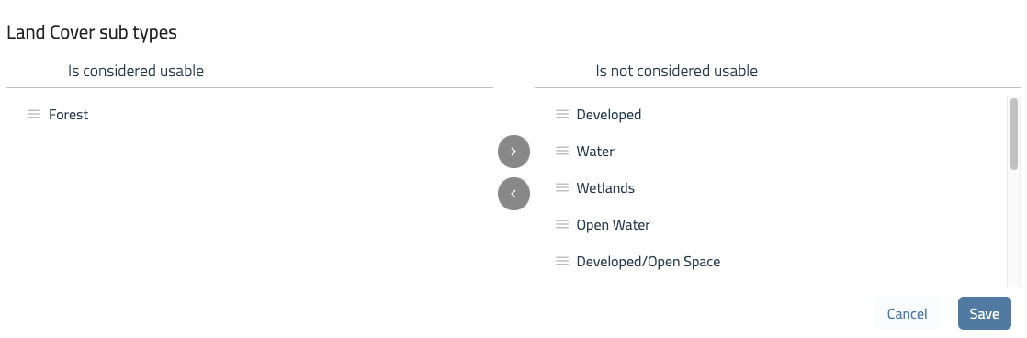Click the drag handle beside Water
The height and width of the screenshot is (338, 1027).
point(562,152)
